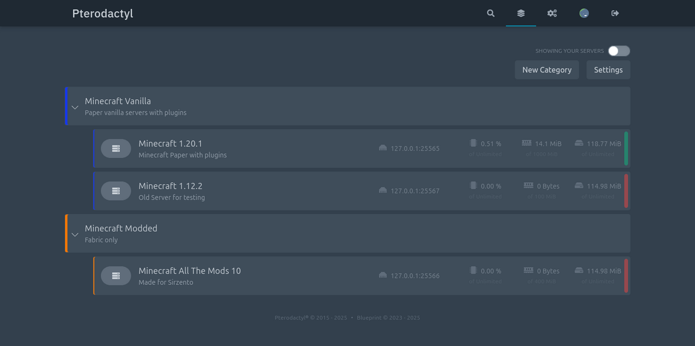Click the sign out icon

pyautogui.click(x=615, y=13)
